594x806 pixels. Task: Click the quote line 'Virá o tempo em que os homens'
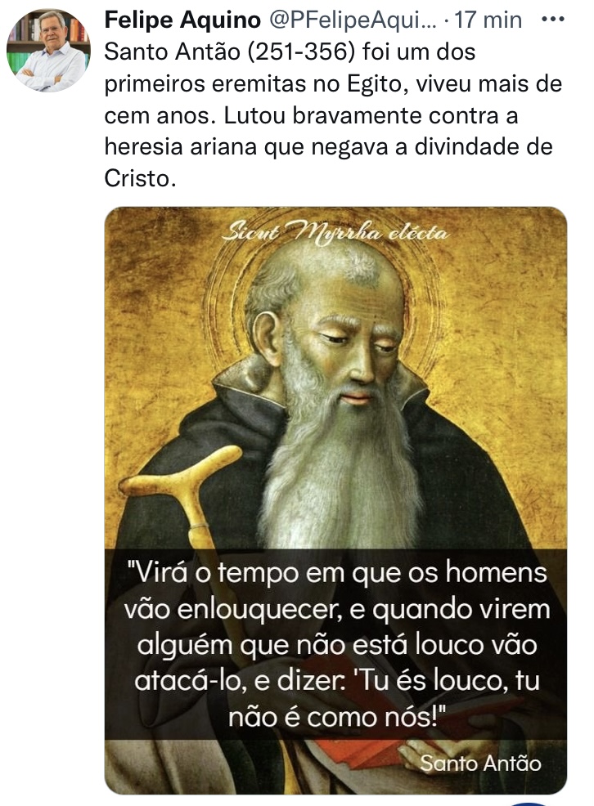[337, 571]
